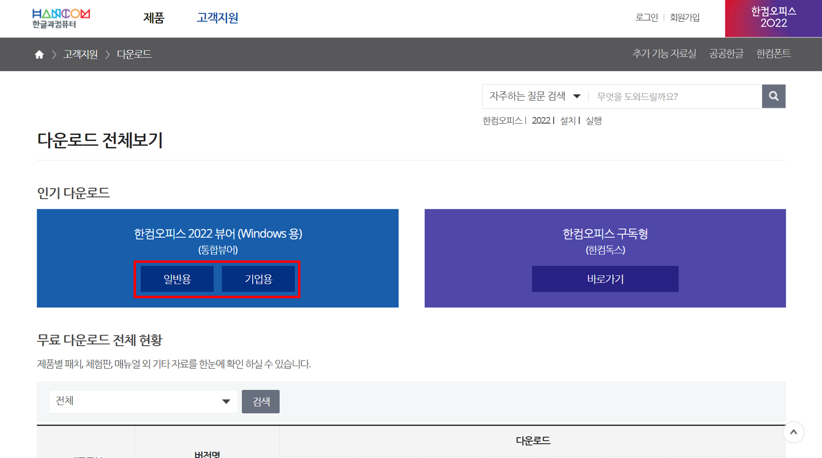
Task: Open 추가 기능 자료실 tab
Action: (664, 54)
